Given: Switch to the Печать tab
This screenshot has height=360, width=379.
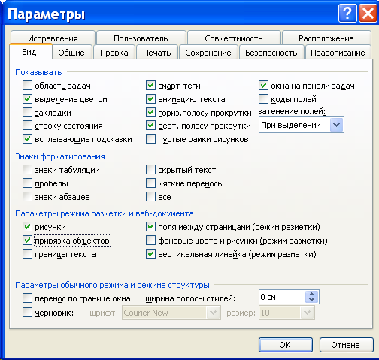Looking at the screenshot, I should [157, 53].
